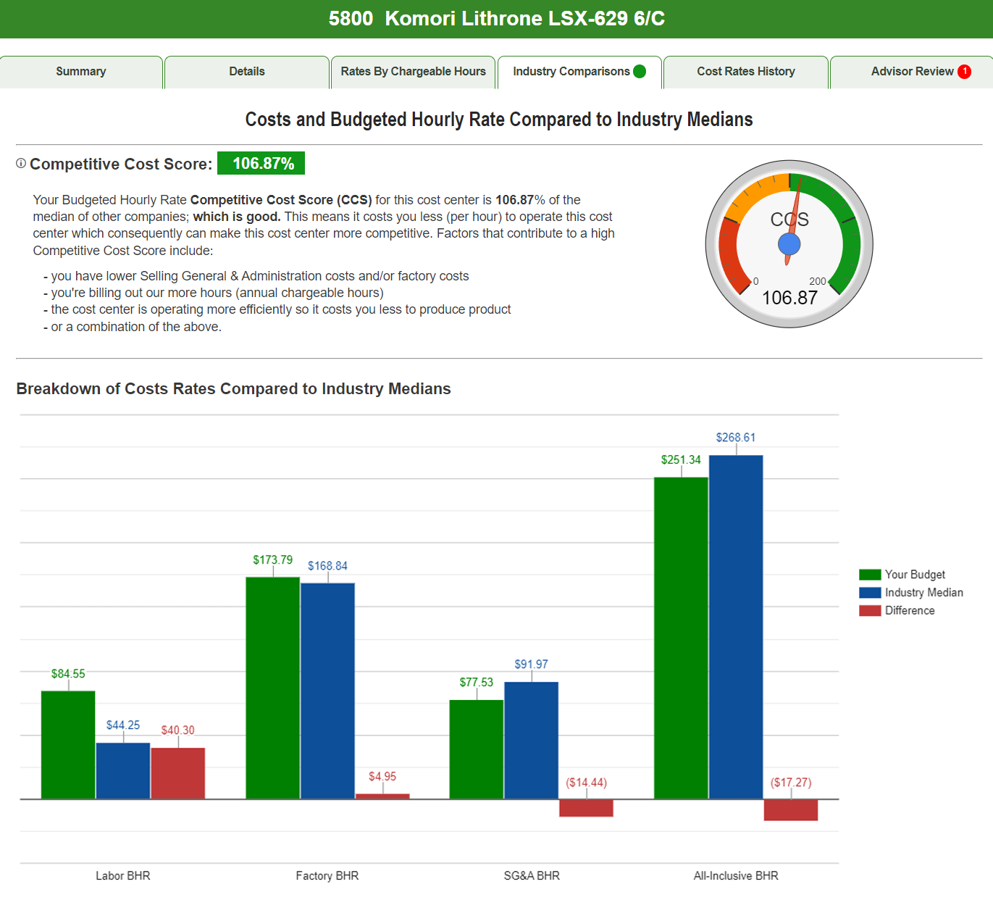Viewport: 993px width, 905px height.
Task: Click the $40.30 data label
Action: click(x=178, y=730)
